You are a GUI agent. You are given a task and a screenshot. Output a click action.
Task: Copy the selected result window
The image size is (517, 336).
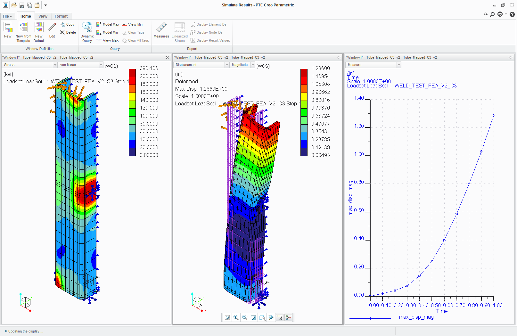(x=67, y=24)
